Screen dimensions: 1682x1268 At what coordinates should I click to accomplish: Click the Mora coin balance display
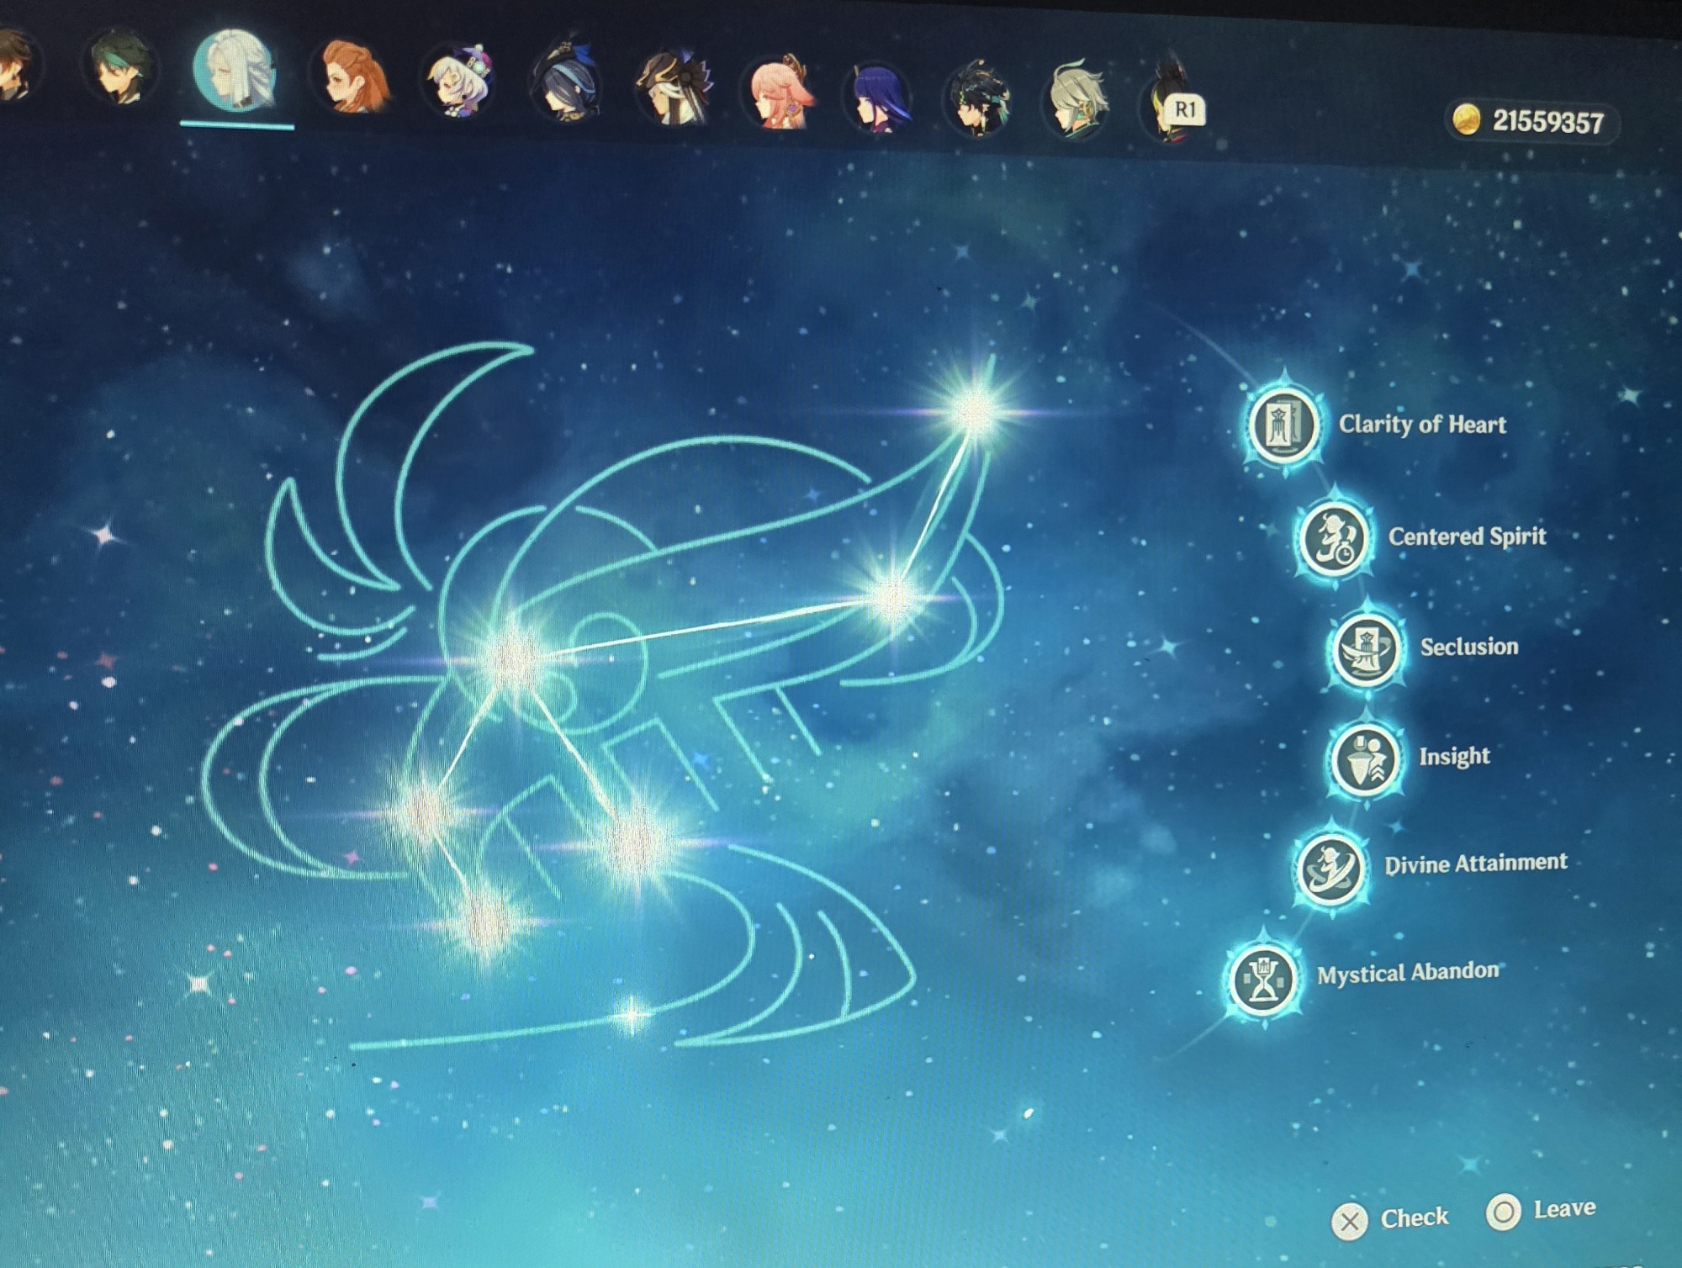pos(1532,122)
